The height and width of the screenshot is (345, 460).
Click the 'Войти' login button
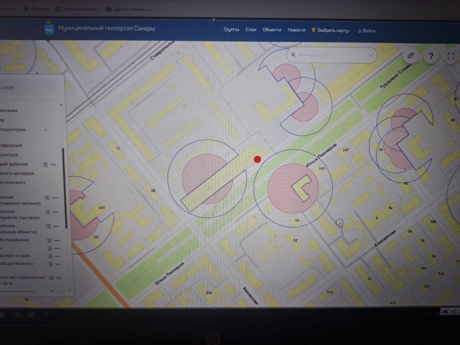pyautogui.click(x=367, y=31)
